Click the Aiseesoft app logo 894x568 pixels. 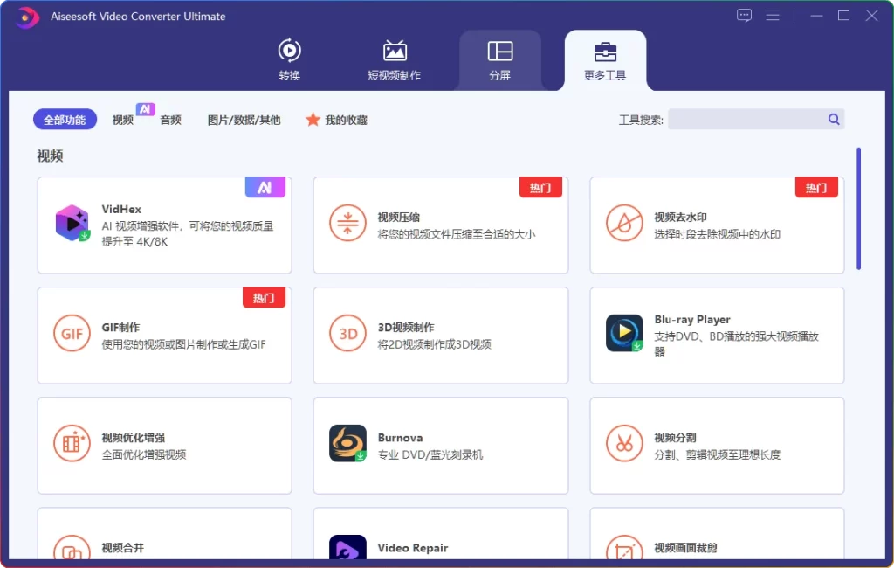pos(26,17)
